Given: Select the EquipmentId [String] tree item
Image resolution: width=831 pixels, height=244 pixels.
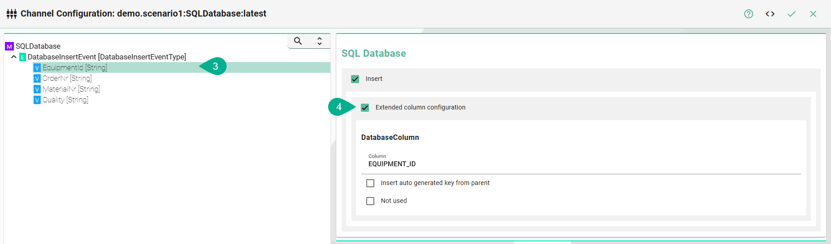Looking at the screenshot, I should point(75,67).
